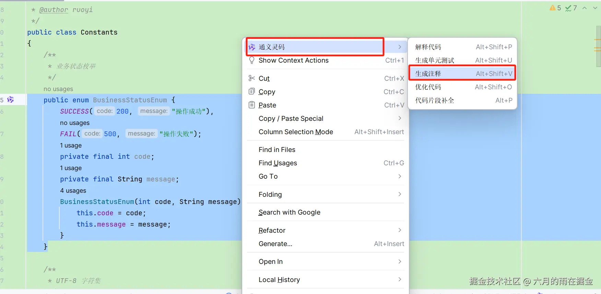Click the 'this.message = message;' line

123,224
